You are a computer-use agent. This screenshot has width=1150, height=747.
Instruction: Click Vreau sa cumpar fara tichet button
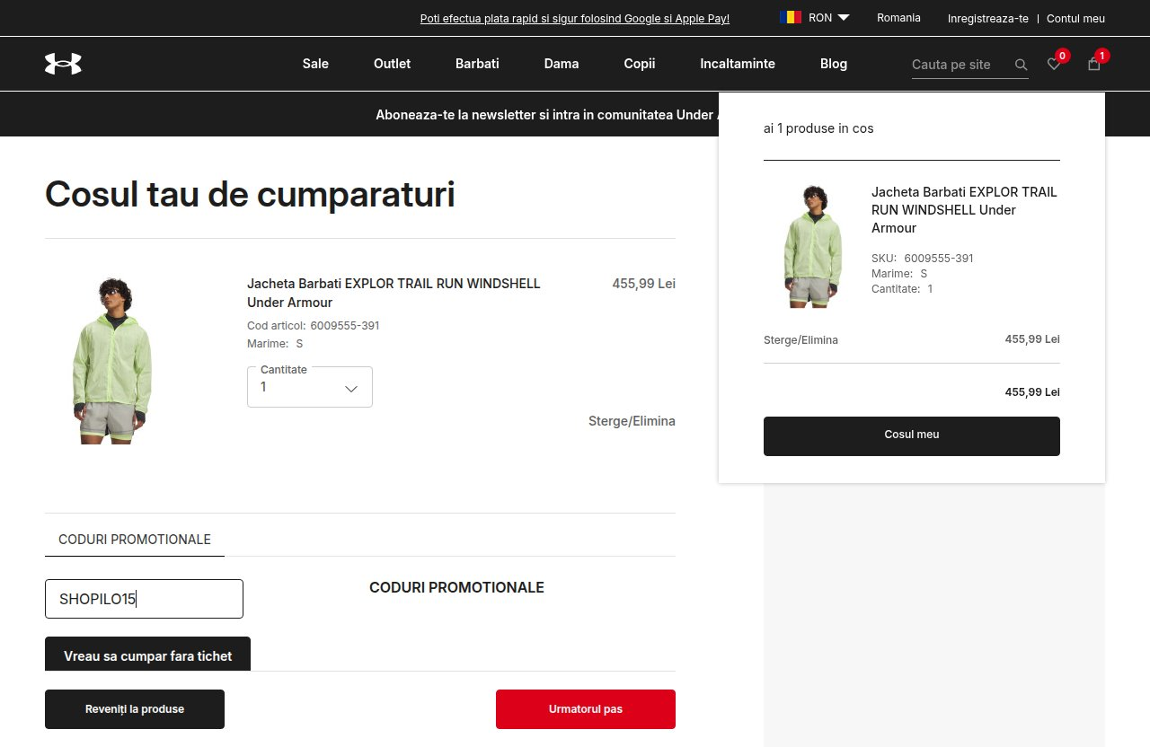pyautogui.click(x=147, y=655)
